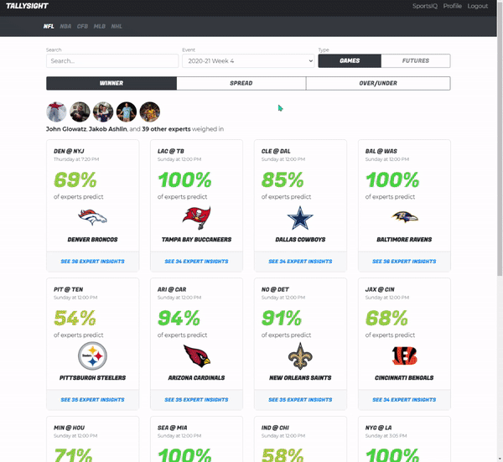Click the Tallysight logo

pos(27,6)
